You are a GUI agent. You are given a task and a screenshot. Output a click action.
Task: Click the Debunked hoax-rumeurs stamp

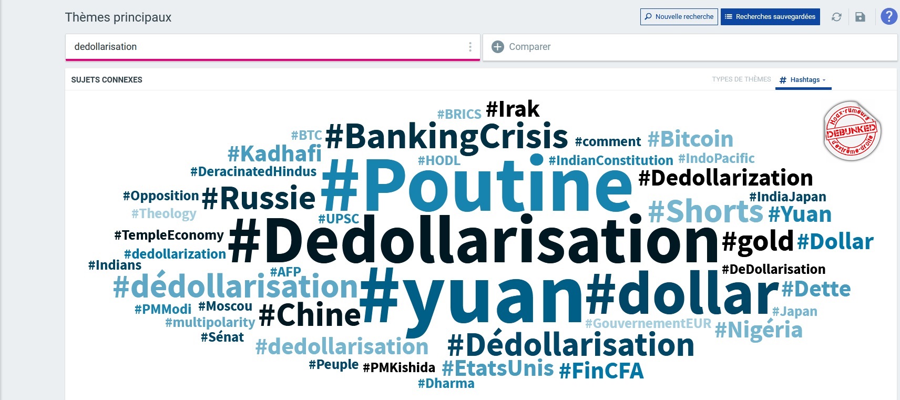[852, 131]
